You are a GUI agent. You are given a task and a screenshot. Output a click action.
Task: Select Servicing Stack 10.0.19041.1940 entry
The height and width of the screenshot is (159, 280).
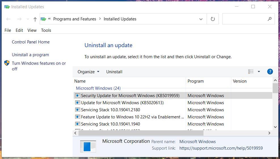[x=111, y=124]
